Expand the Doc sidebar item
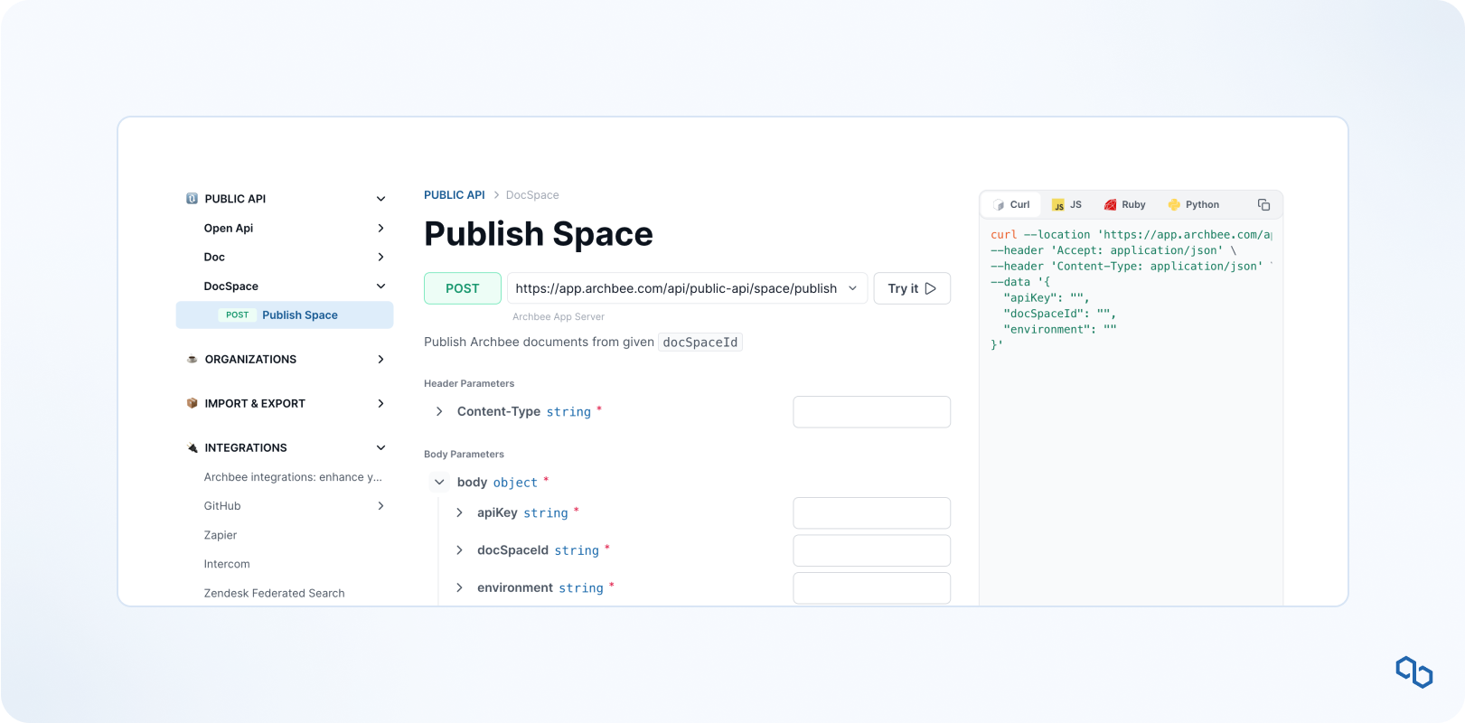1465x723 pixels. pyautogui.click(x=381, y=258)
